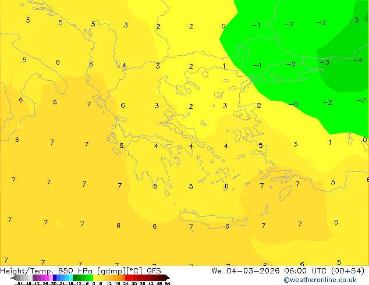Image resolution: width=369 pixels, height=285 pixels.
Task: Click the 'GFS' model label
Action: [x=154, y=271]
